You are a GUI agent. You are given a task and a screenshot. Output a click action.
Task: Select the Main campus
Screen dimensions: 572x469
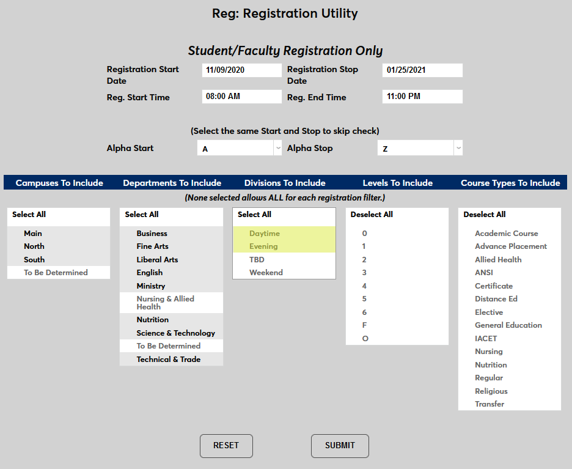[x=32, y=233]
